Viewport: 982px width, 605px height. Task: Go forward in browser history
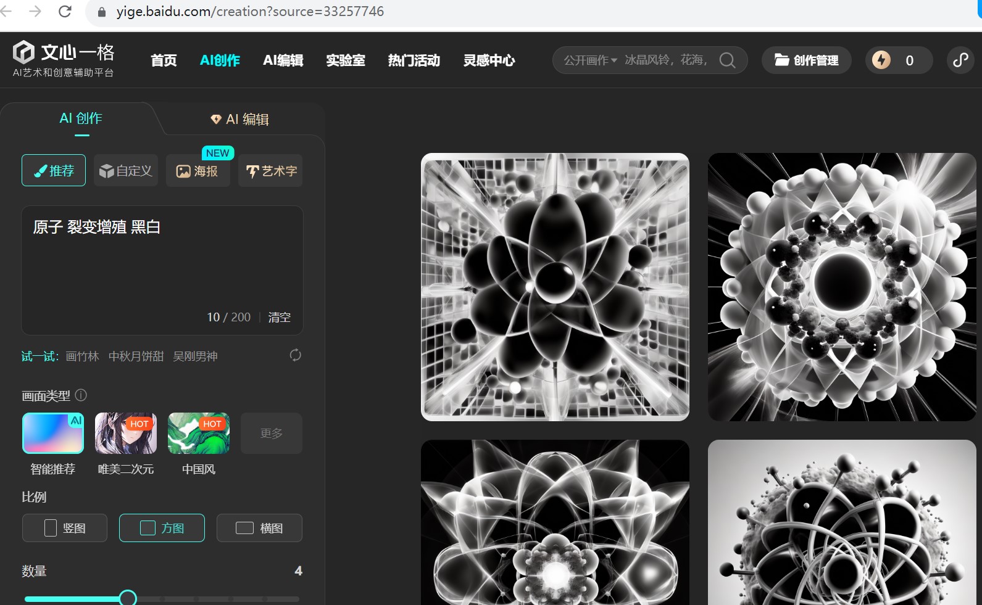point(35,11)
